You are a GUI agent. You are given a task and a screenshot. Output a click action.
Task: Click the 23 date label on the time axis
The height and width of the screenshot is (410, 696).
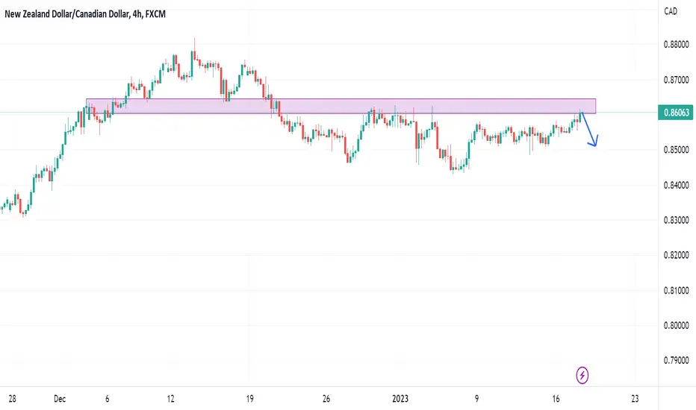point(635,399)
